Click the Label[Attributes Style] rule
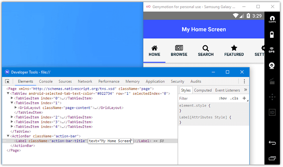The image size is (283, 167). click(213, 120)
